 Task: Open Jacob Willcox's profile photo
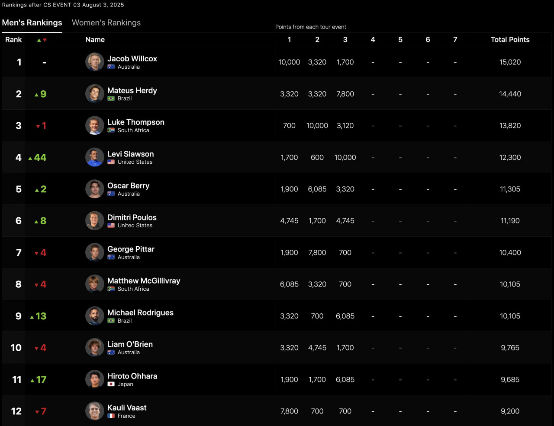tap(94, 62)
